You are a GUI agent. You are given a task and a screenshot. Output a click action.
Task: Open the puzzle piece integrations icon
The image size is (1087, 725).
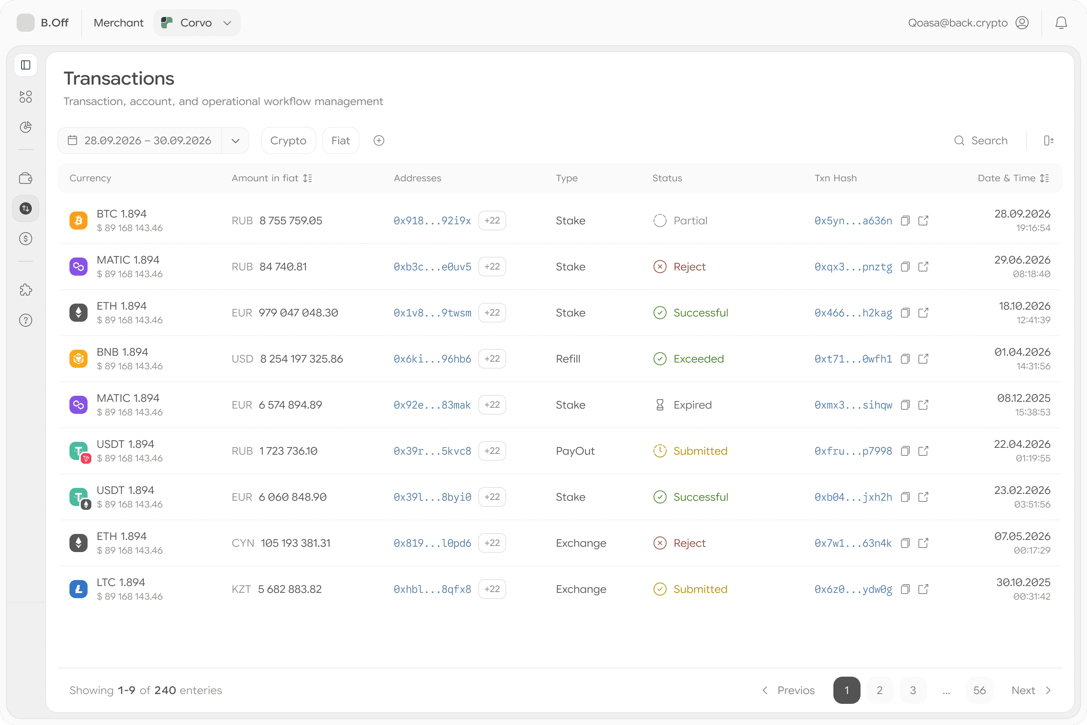[26, 290]
